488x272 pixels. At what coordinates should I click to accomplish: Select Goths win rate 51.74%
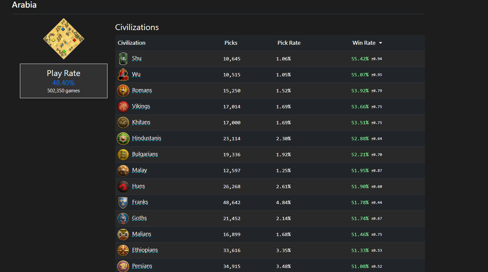coord(360,219)
